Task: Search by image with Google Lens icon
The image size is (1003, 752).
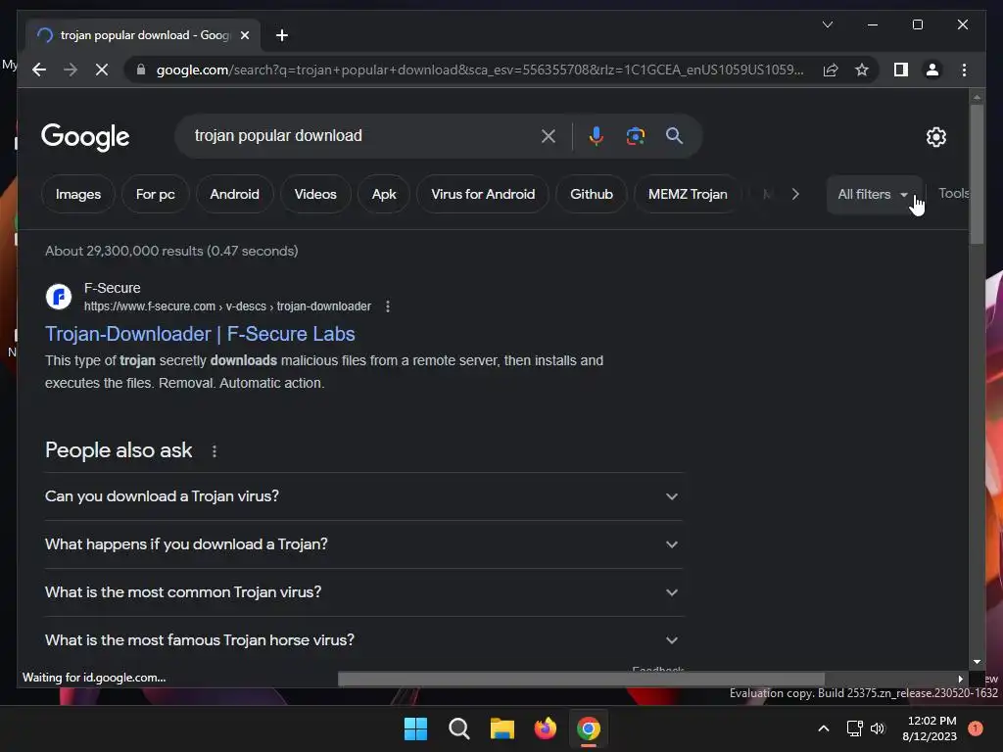Action: click(635, 135)
